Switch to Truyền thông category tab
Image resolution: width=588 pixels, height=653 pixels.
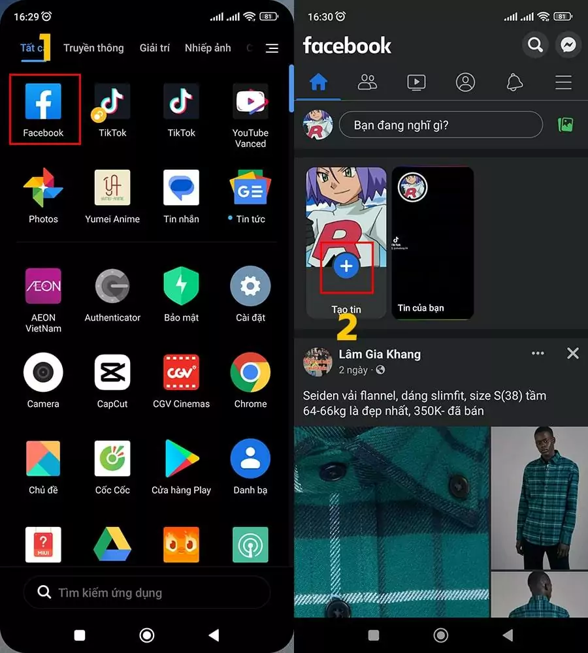[x=93, y=48]
